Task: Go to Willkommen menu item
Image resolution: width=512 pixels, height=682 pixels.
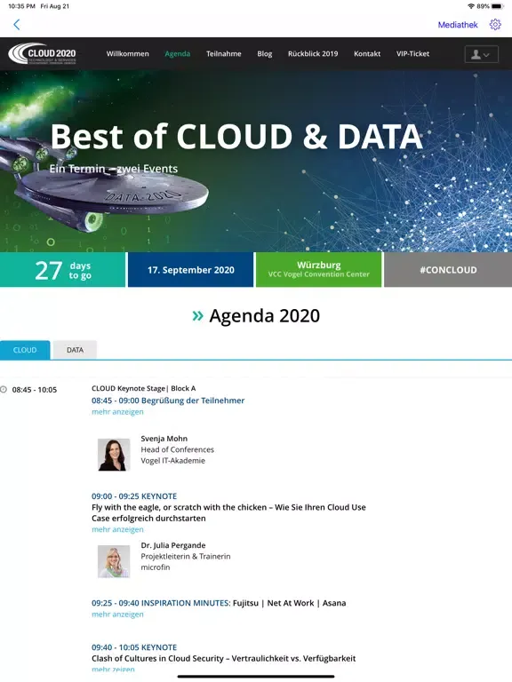Action: click(x=128, y=53)
